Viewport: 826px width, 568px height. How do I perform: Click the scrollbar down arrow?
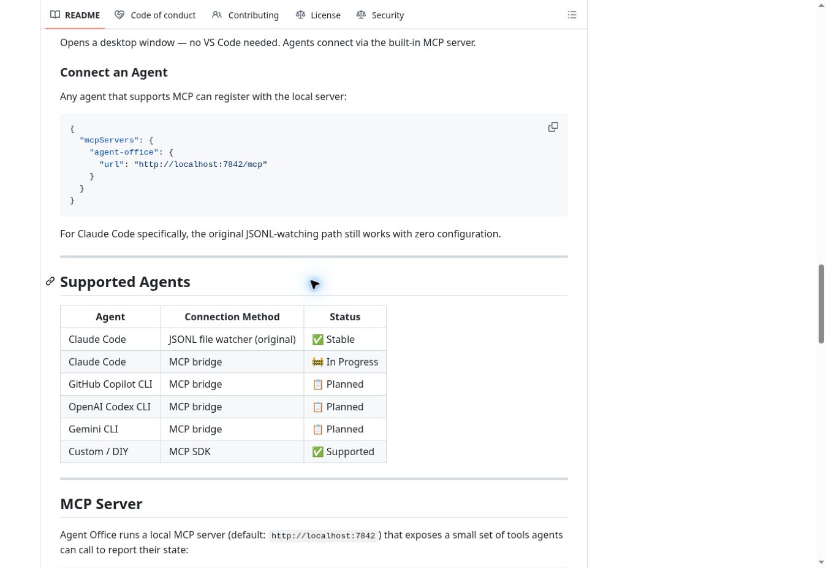point(821,562)
